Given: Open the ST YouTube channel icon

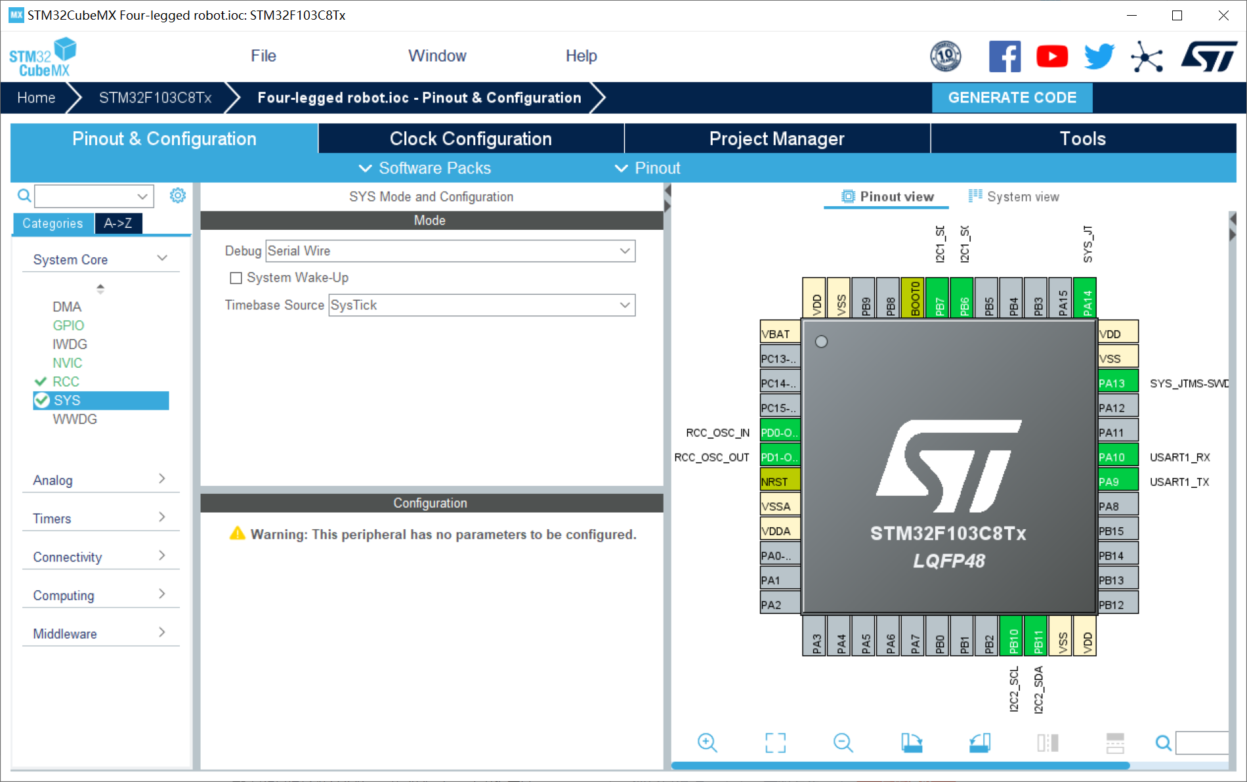Looking at the screenshot, I should pyautogui.click(x=1051, y=56).
